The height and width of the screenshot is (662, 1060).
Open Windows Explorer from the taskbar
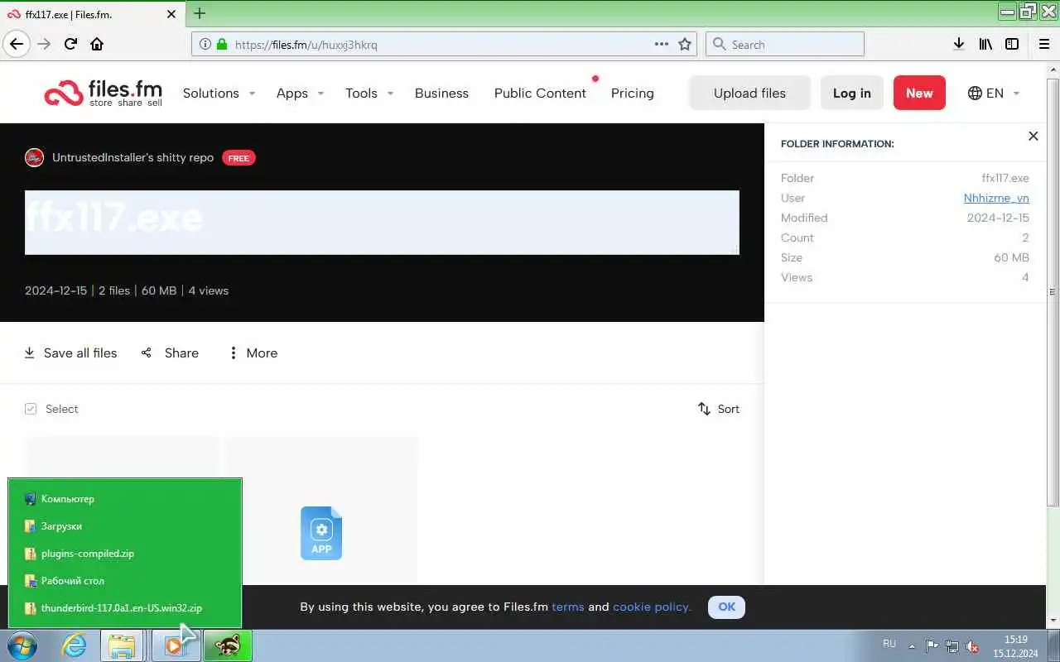(122, 645)
